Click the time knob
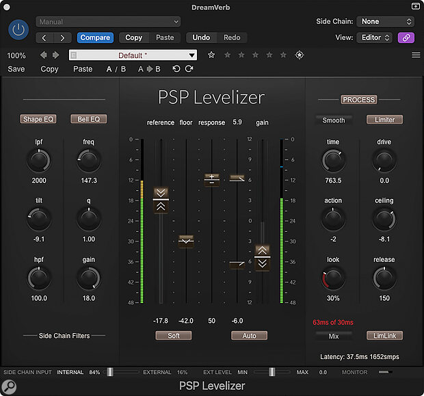The width and height of the screenshot is (424, 396). tap(333, 161)
